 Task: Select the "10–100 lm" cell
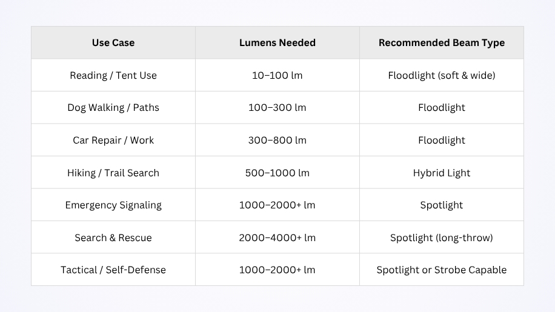(277, 76)
